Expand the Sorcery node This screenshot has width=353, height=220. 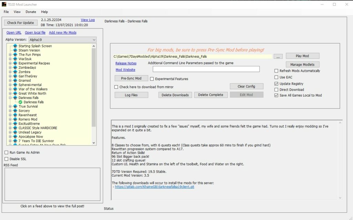click(10, 111)
